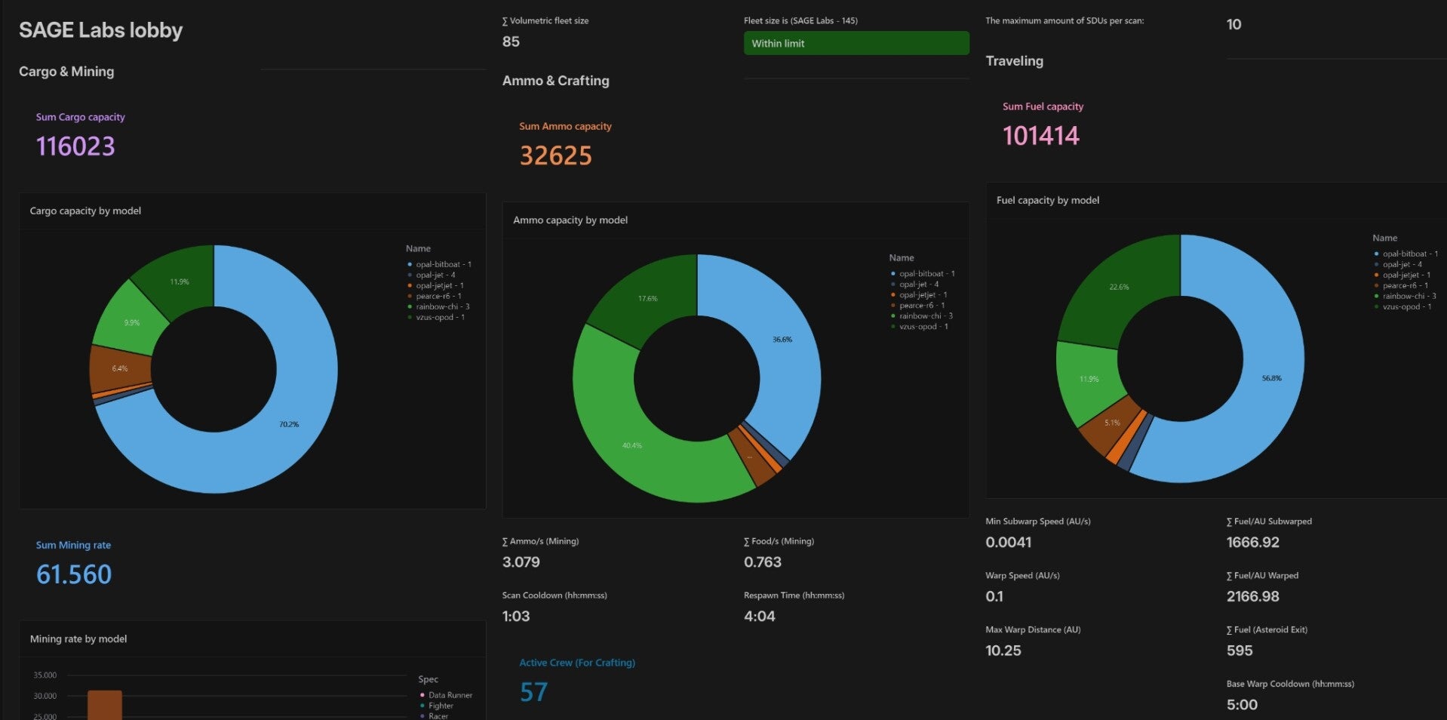Select the 22.6% dark green Fuel donut slice
This screenshot has width=1447, height=720.
1119,287
